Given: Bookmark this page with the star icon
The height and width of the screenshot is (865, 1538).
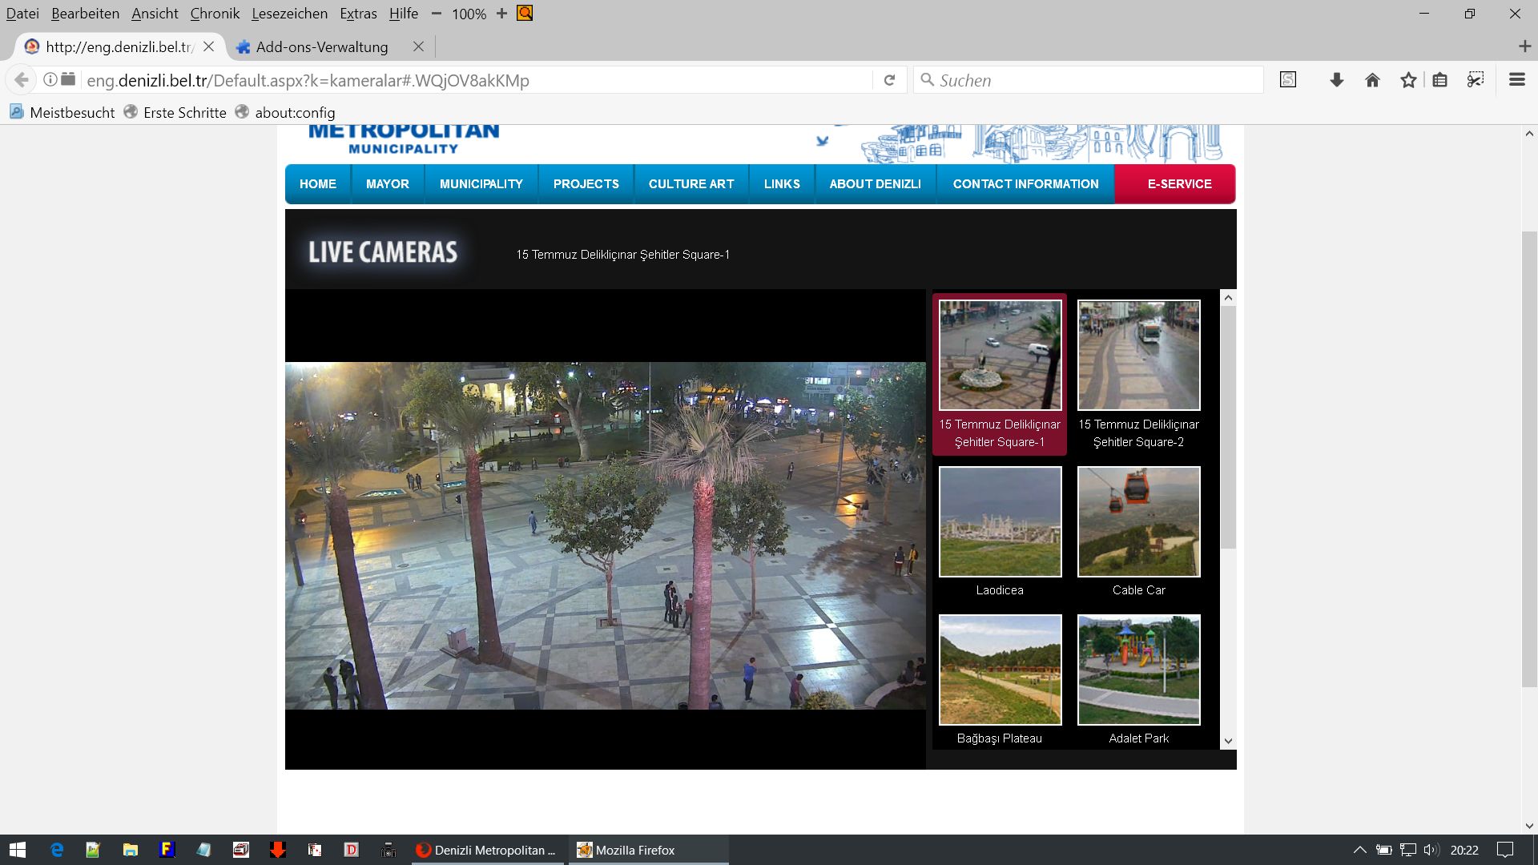Looking at the screenshot, I should 1408,80.
